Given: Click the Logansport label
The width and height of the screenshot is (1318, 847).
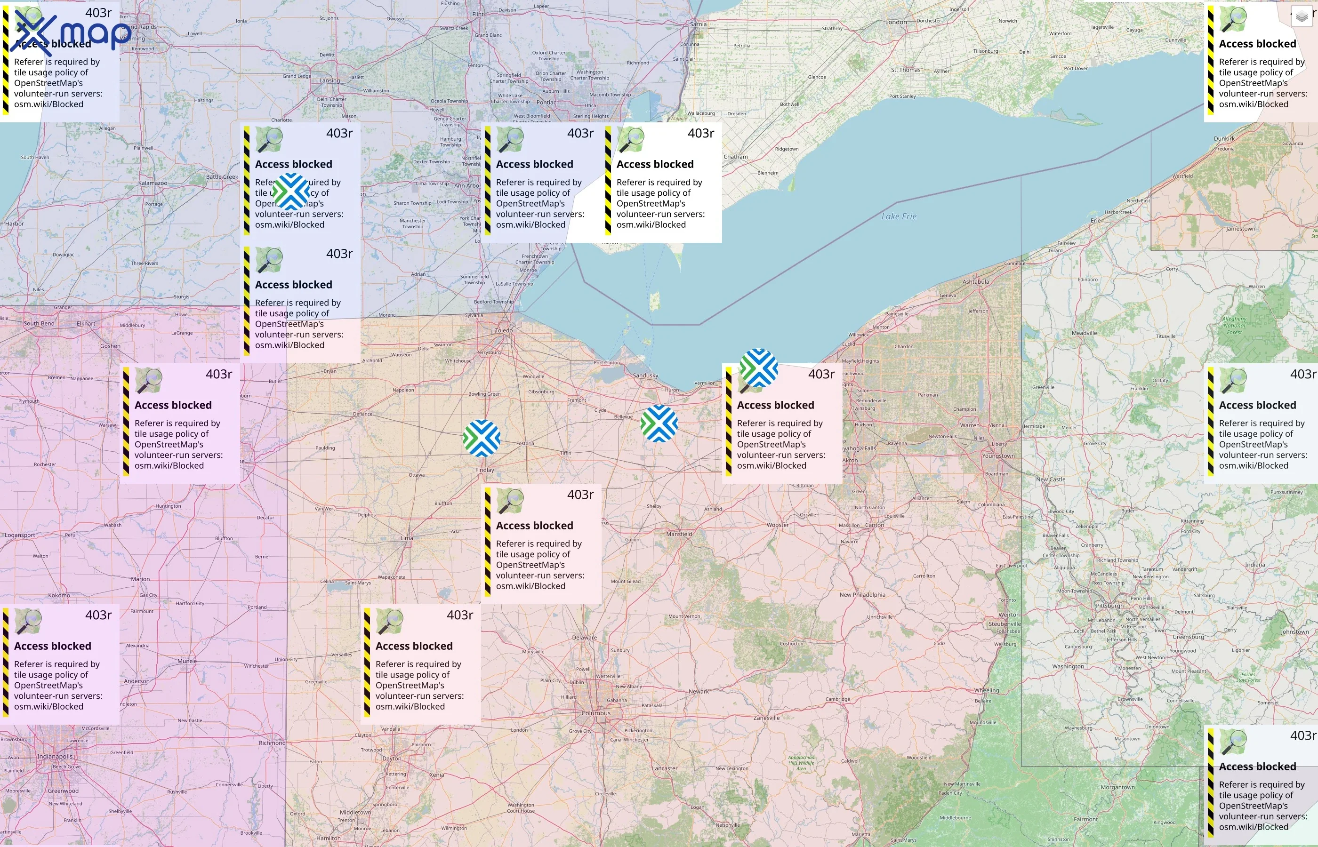Looking at the screenshot, I should [20, 535].
